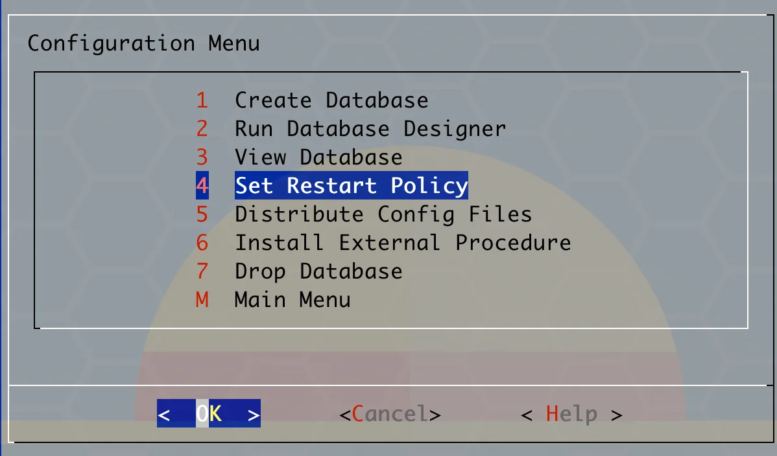Open the View Database entry
The width and height of the screenshot is (777, 456).
pos(318,157)
